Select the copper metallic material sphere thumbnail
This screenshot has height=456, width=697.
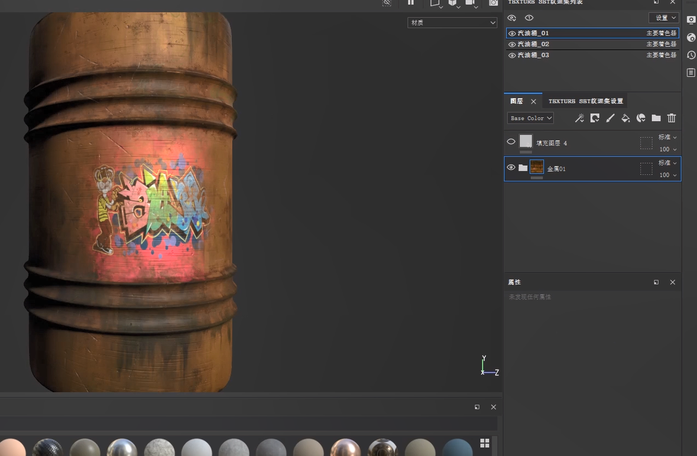[x=345, y=449]
